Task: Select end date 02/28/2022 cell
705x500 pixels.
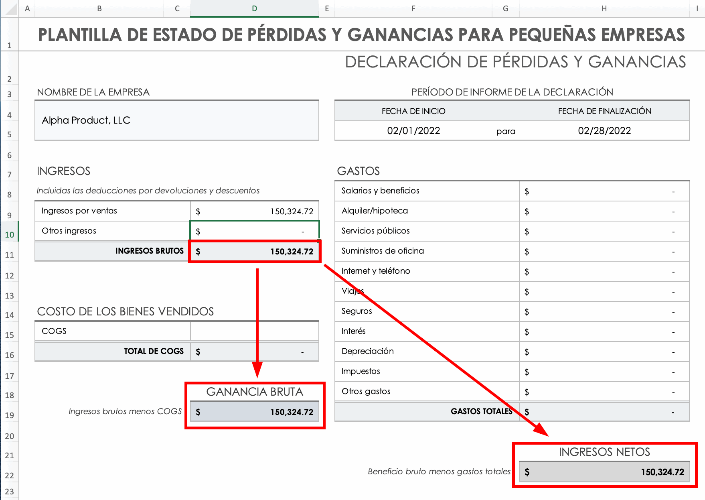Action: 604,131
